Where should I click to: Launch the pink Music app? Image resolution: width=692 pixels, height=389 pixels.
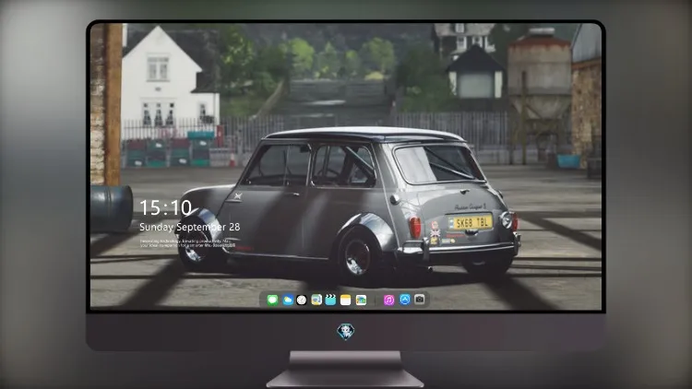tap(388, 300)
